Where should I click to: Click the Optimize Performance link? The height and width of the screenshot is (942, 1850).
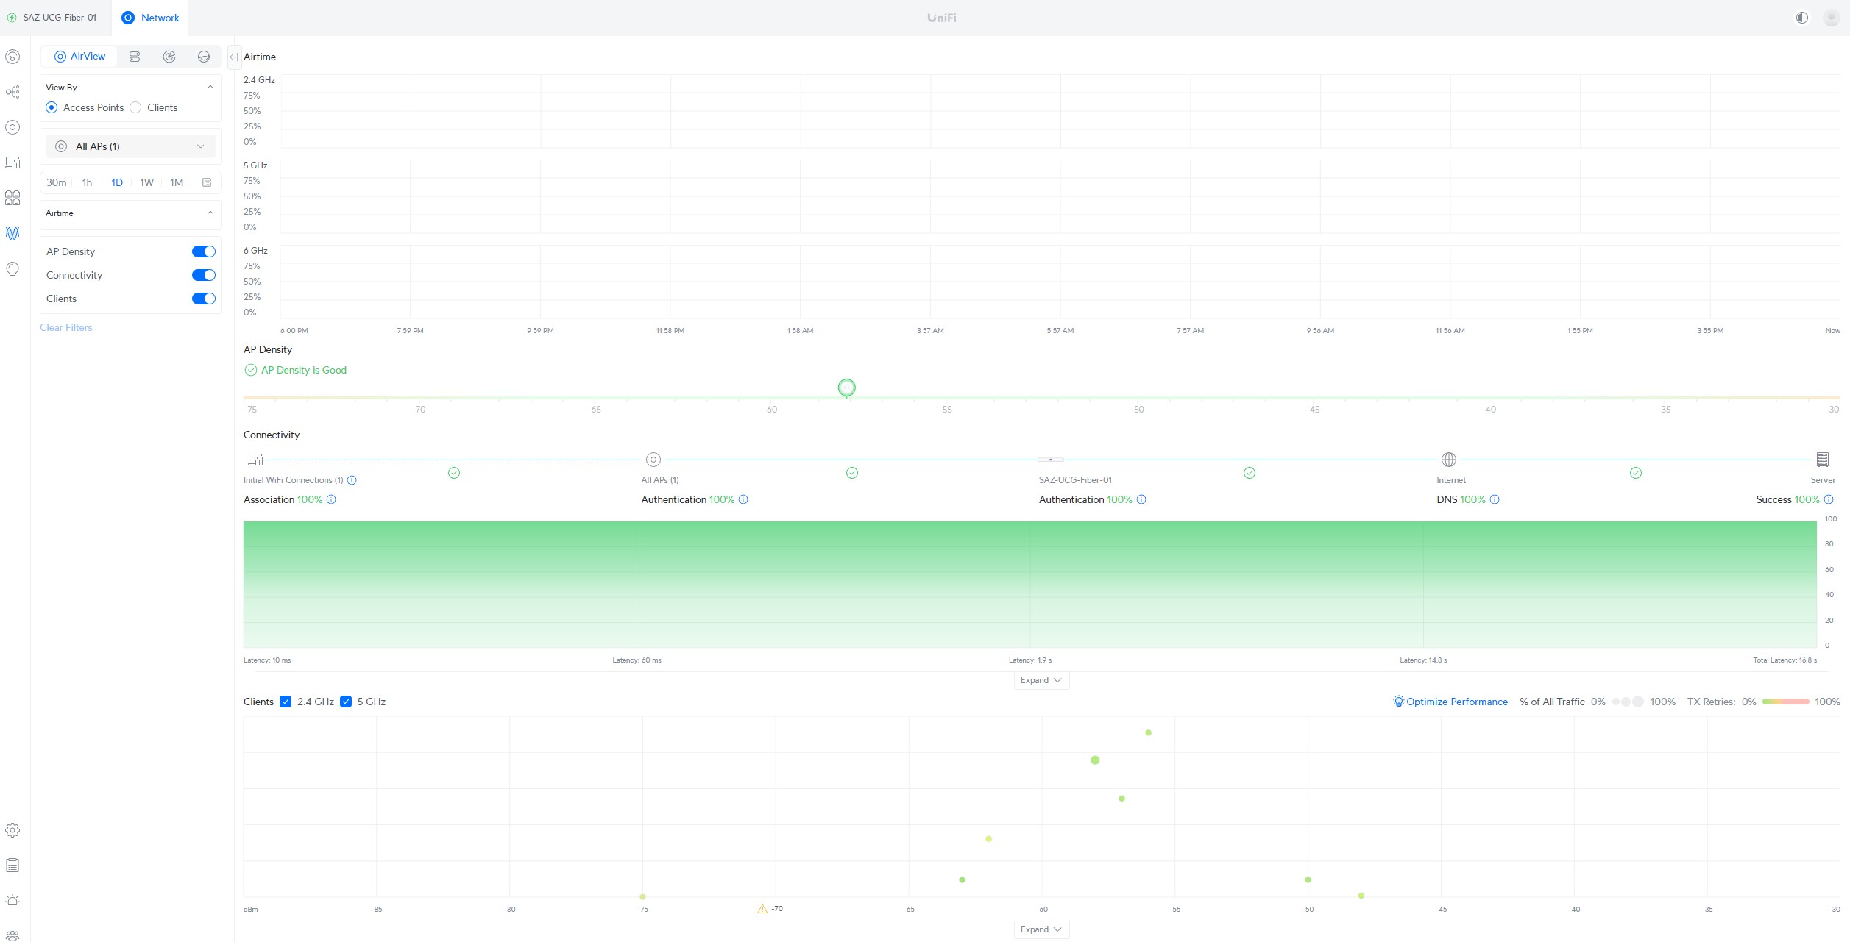1456,702
